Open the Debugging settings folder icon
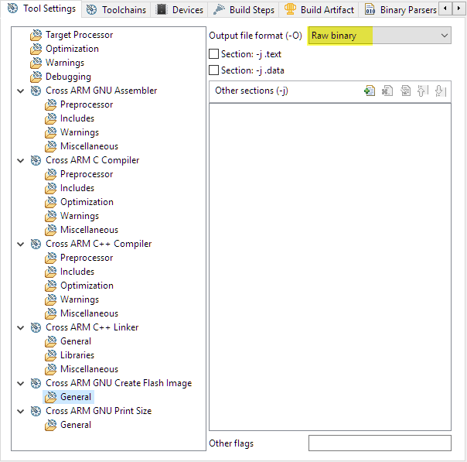The height and width of the screenshot is (462, 467). click(x=36, y=77)
